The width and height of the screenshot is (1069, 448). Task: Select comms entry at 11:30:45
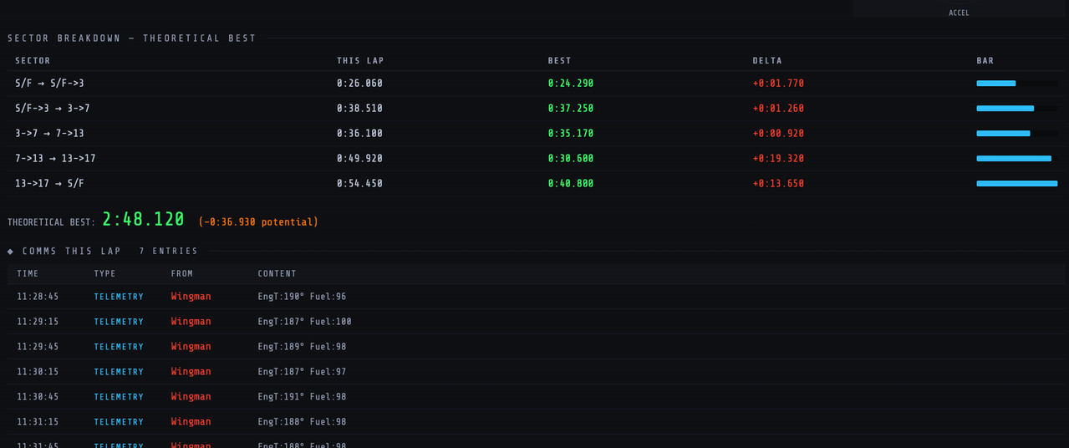click(536, 397)
